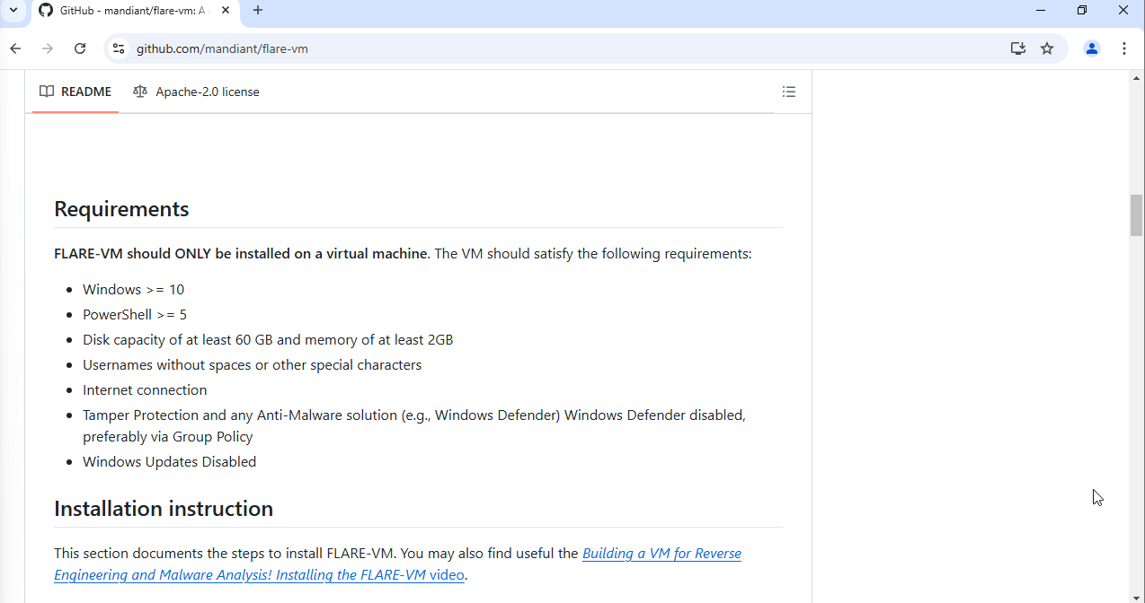Click the install app icon in address bar

tap(1018, 48)
